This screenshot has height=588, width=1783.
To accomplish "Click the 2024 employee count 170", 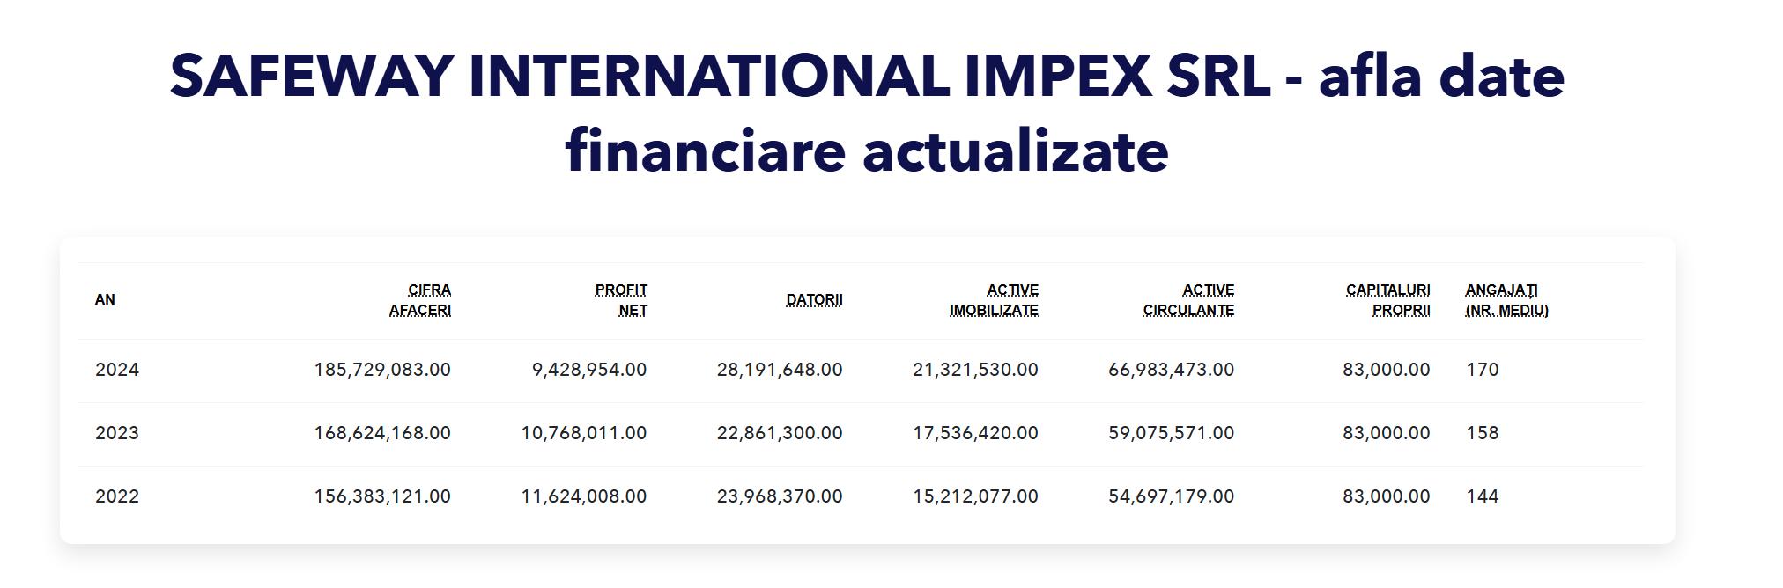I will coord(1482,370).
